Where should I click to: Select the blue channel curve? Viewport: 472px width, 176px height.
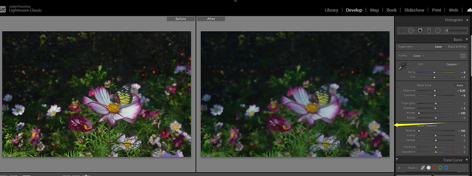pos(446,168)
